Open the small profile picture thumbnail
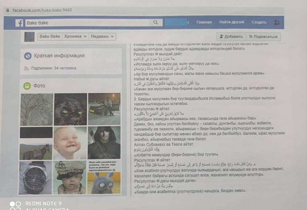 (x=29, y=37)
